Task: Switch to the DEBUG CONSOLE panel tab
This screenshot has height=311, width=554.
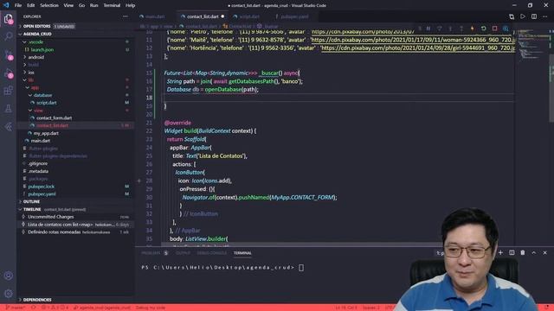Action: (211, 253)
